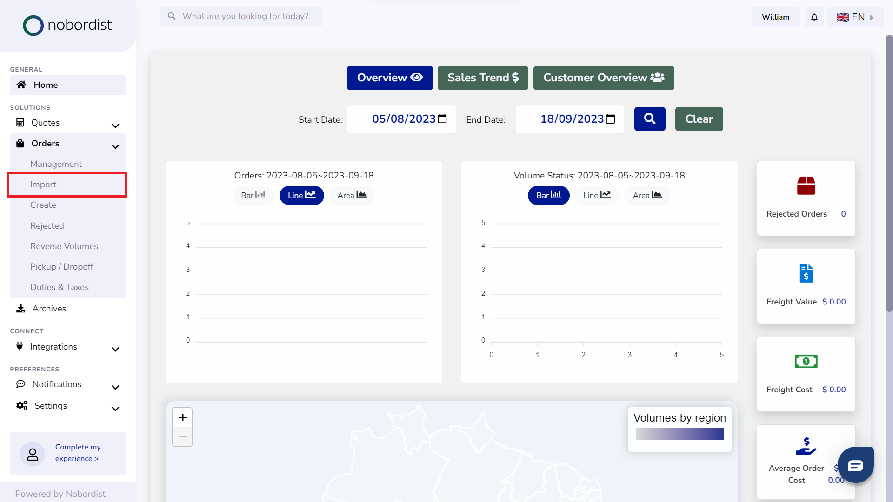Viewport: 893px width, 502px height.
Task: Click the Freight Value invoice icon
Action: (x=806, y=273)
